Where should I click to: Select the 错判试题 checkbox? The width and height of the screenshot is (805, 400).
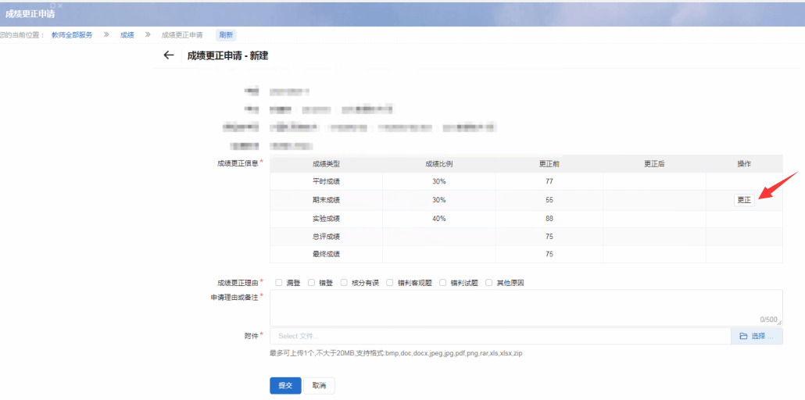443,283
